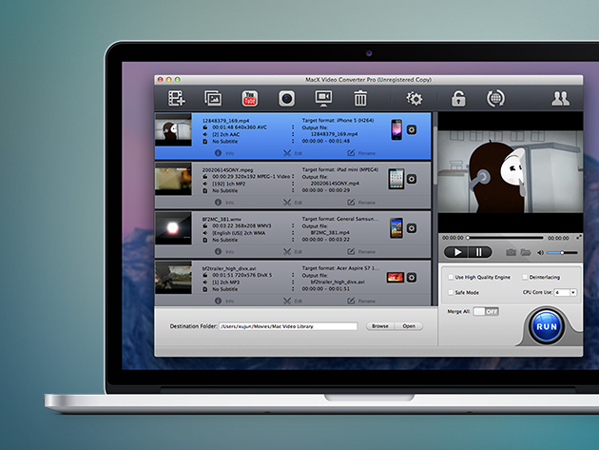Click the trash icon to clear list

pos(360,97)
